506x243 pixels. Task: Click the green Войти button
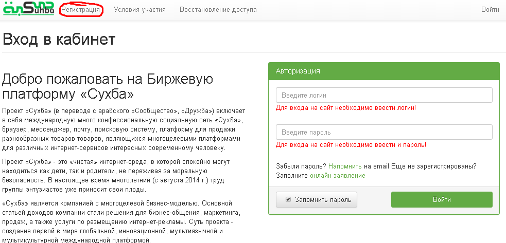click(442, 200)
